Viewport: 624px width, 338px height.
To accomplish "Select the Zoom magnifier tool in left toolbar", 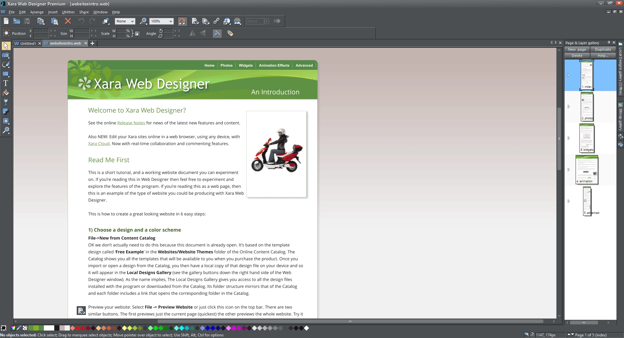I will tap(6, 130).
